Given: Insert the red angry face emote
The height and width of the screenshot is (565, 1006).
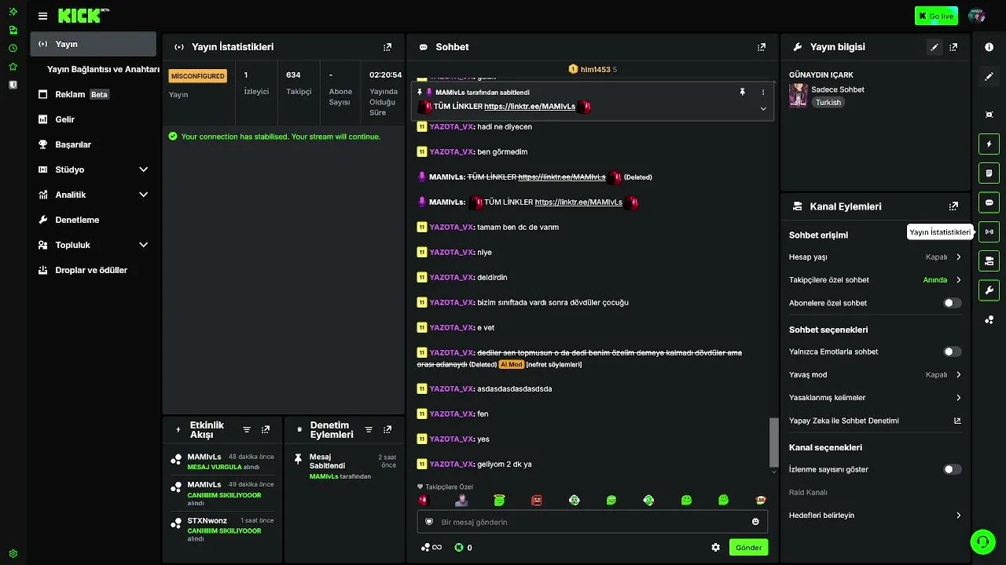Looking at the screenshot, I should point(537,500).
